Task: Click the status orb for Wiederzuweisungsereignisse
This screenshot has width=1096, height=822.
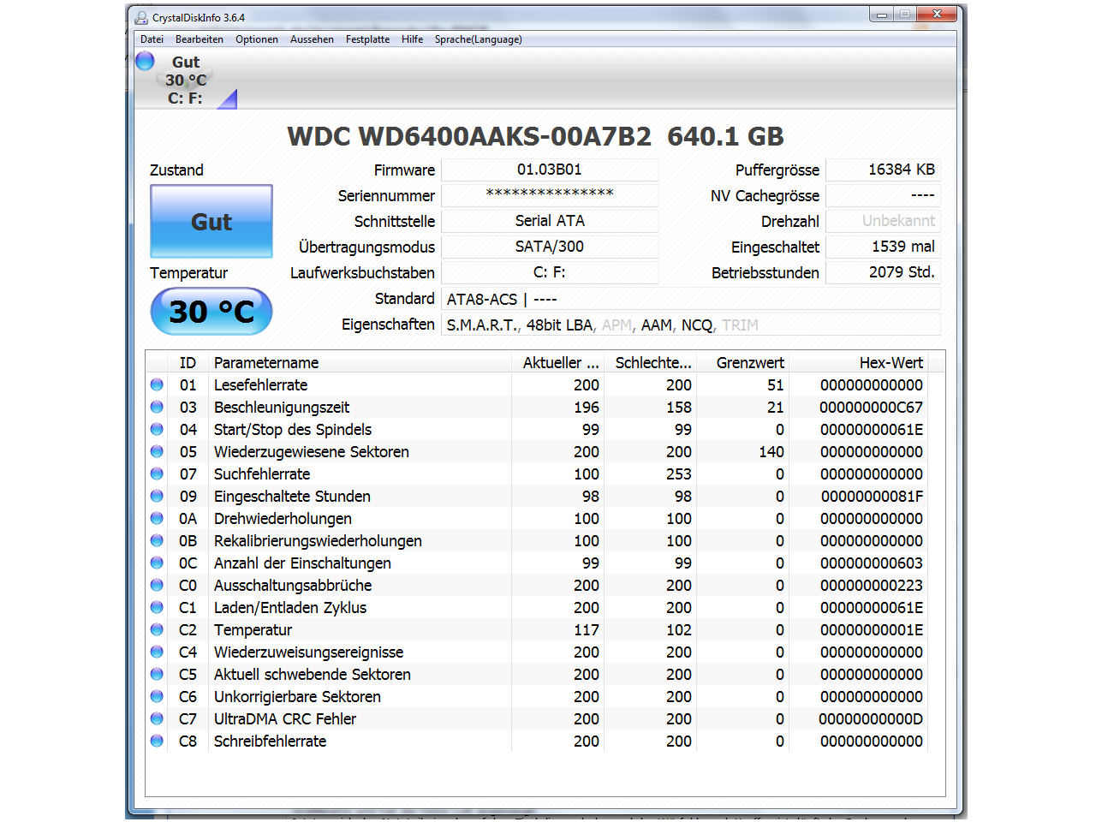Action: 157,652
